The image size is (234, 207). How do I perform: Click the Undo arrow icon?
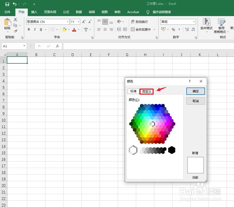(x=14, y=4)
